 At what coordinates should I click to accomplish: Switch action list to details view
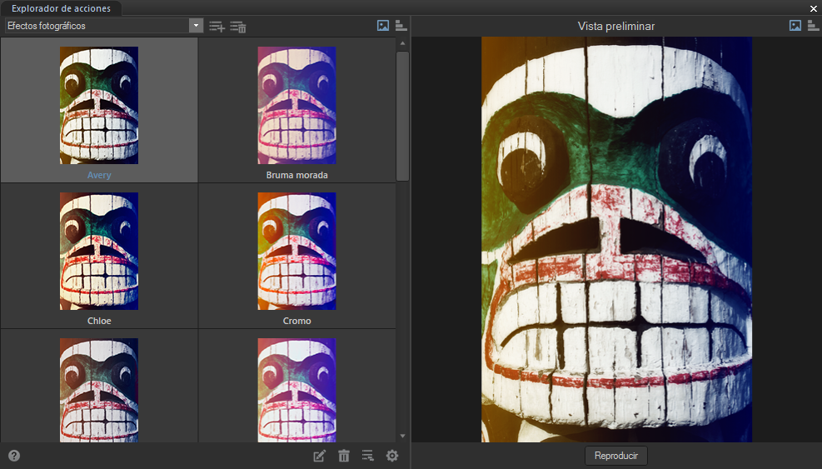click(x=401, y=26)
